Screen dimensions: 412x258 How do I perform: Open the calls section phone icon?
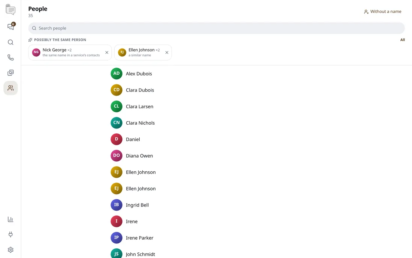(x=10, y=57)
